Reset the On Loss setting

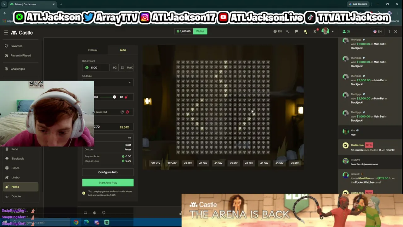coord(128,149)
